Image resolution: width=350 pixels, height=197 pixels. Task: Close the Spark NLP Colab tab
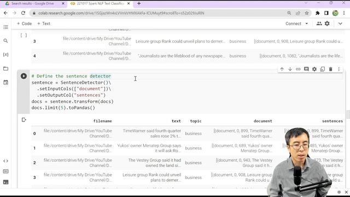point(129,4)
